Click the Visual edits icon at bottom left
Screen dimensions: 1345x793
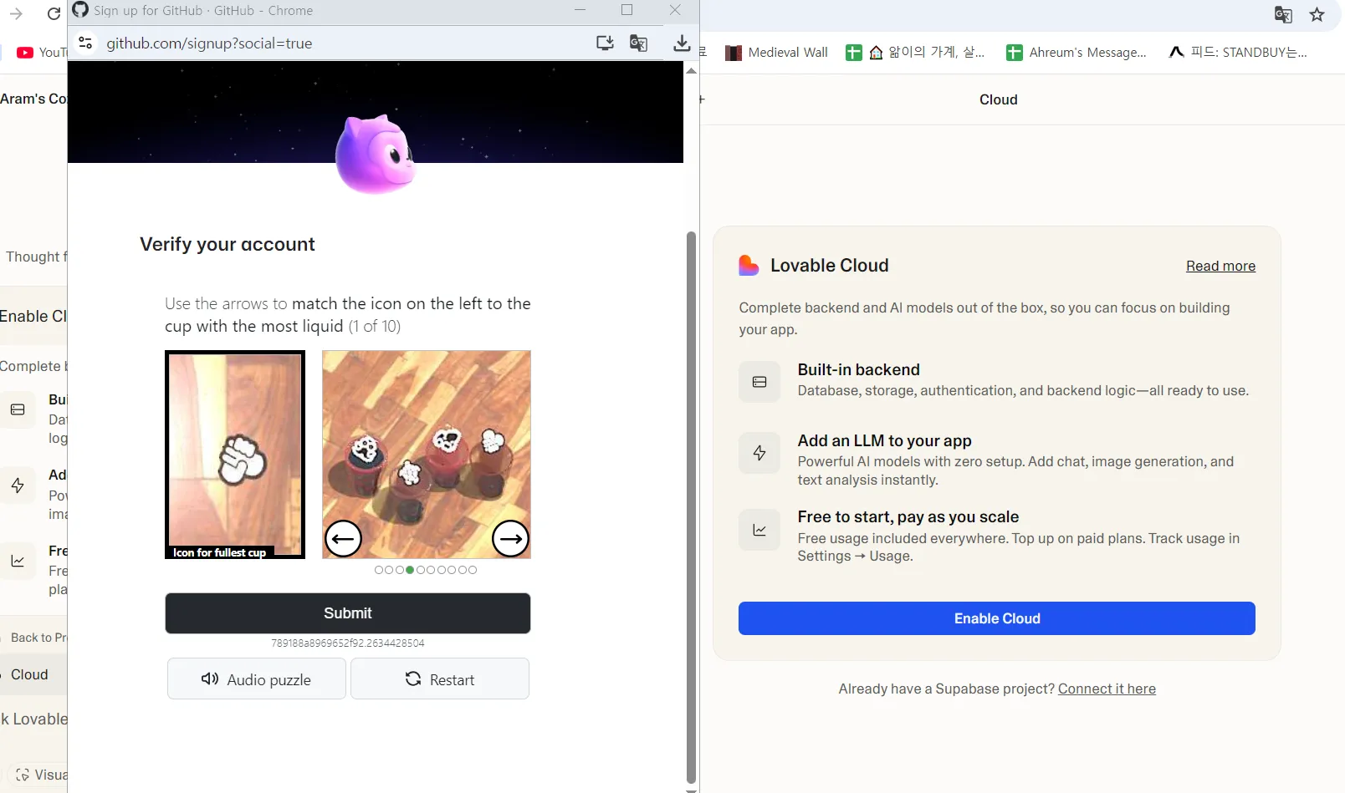[x=23, y=775]
